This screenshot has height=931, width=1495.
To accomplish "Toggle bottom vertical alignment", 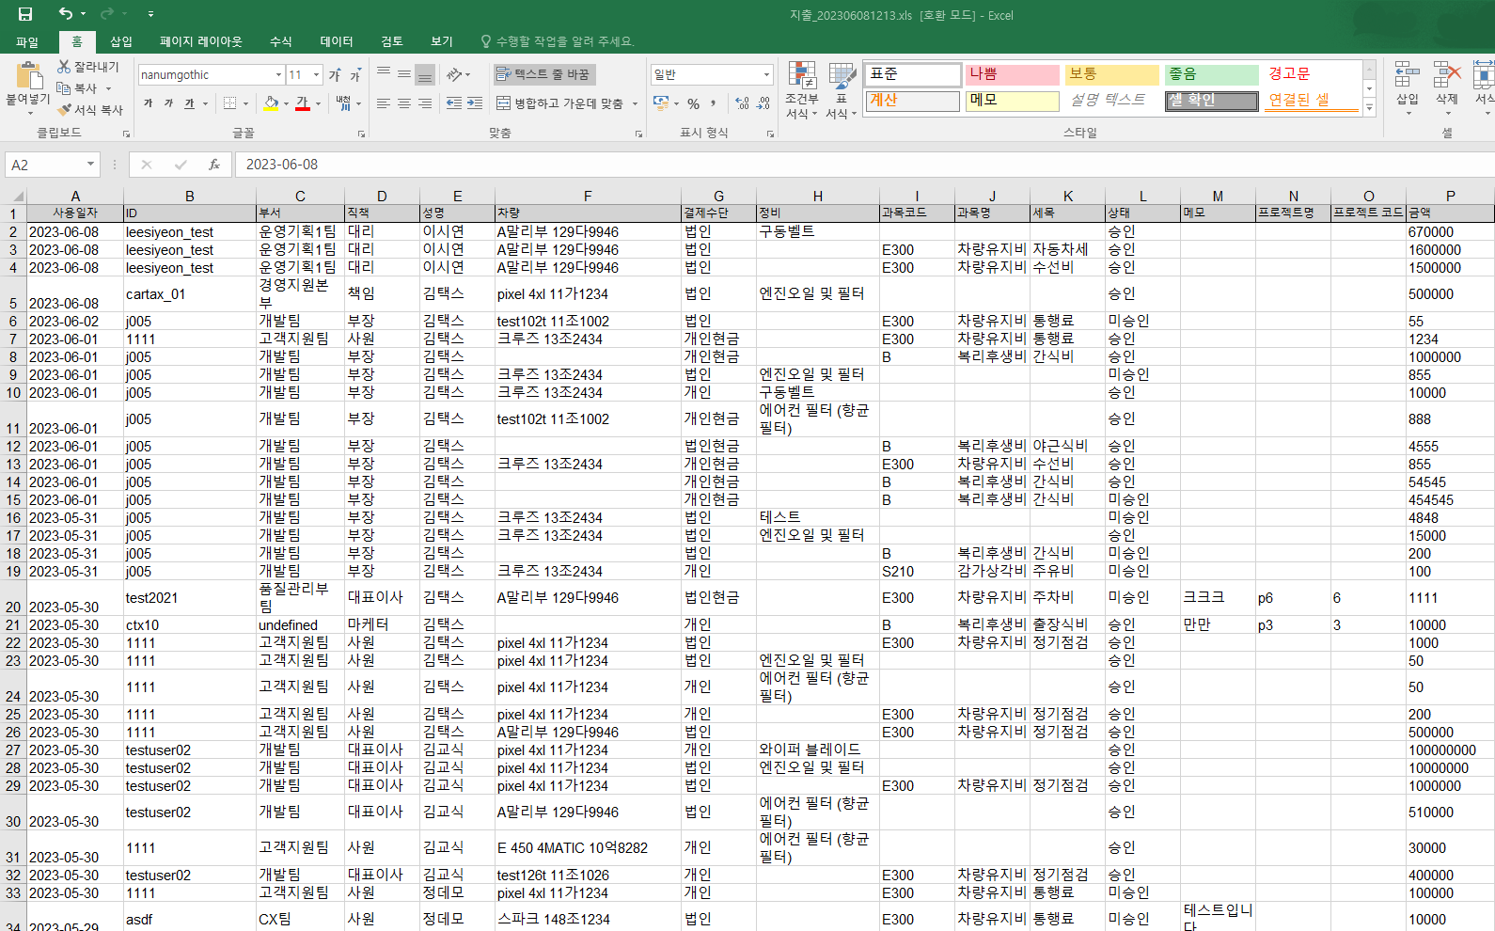I will [425, 74].
